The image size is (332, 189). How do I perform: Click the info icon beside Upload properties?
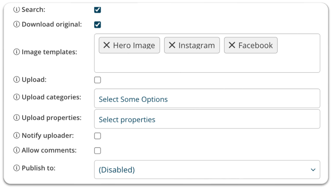(17, 117)
